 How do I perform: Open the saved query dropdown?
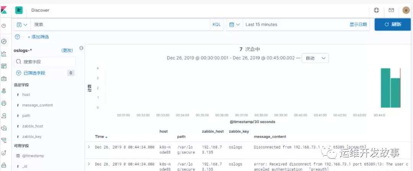pyautogui.click(x=22, y=24)
